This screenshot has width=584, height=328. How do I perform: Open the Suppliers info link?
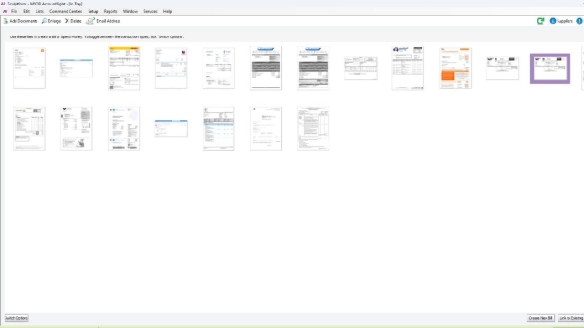pos(561,21)
